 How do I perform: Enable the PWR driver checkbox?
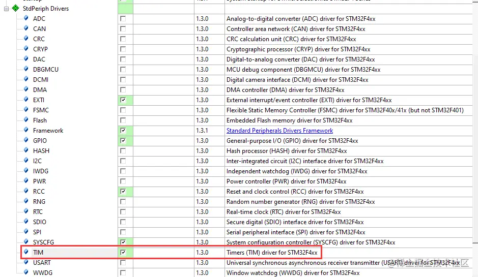click(123, 181)
